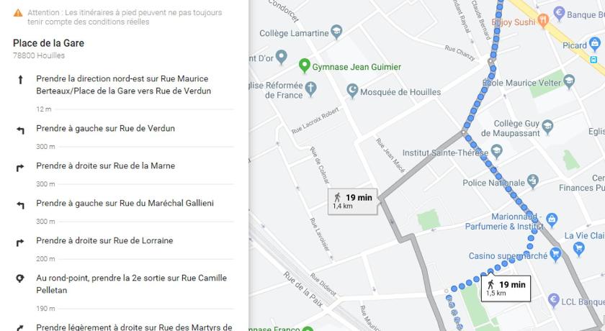This screenshot has width=605, height=331.
Task: Select the Police Nationale pin icon
Action: [533, 181]
